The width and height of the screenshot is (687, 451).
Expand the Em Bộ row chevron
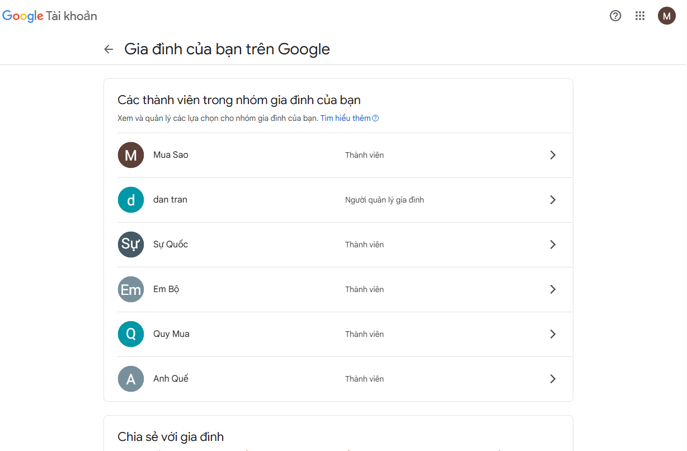click(553, 289)
